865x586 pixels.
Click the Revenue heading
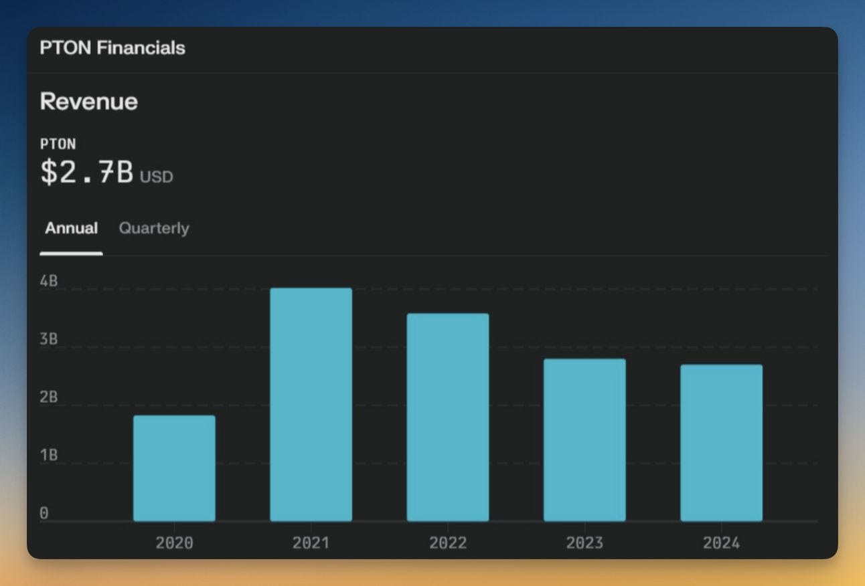tap(89, 102)
